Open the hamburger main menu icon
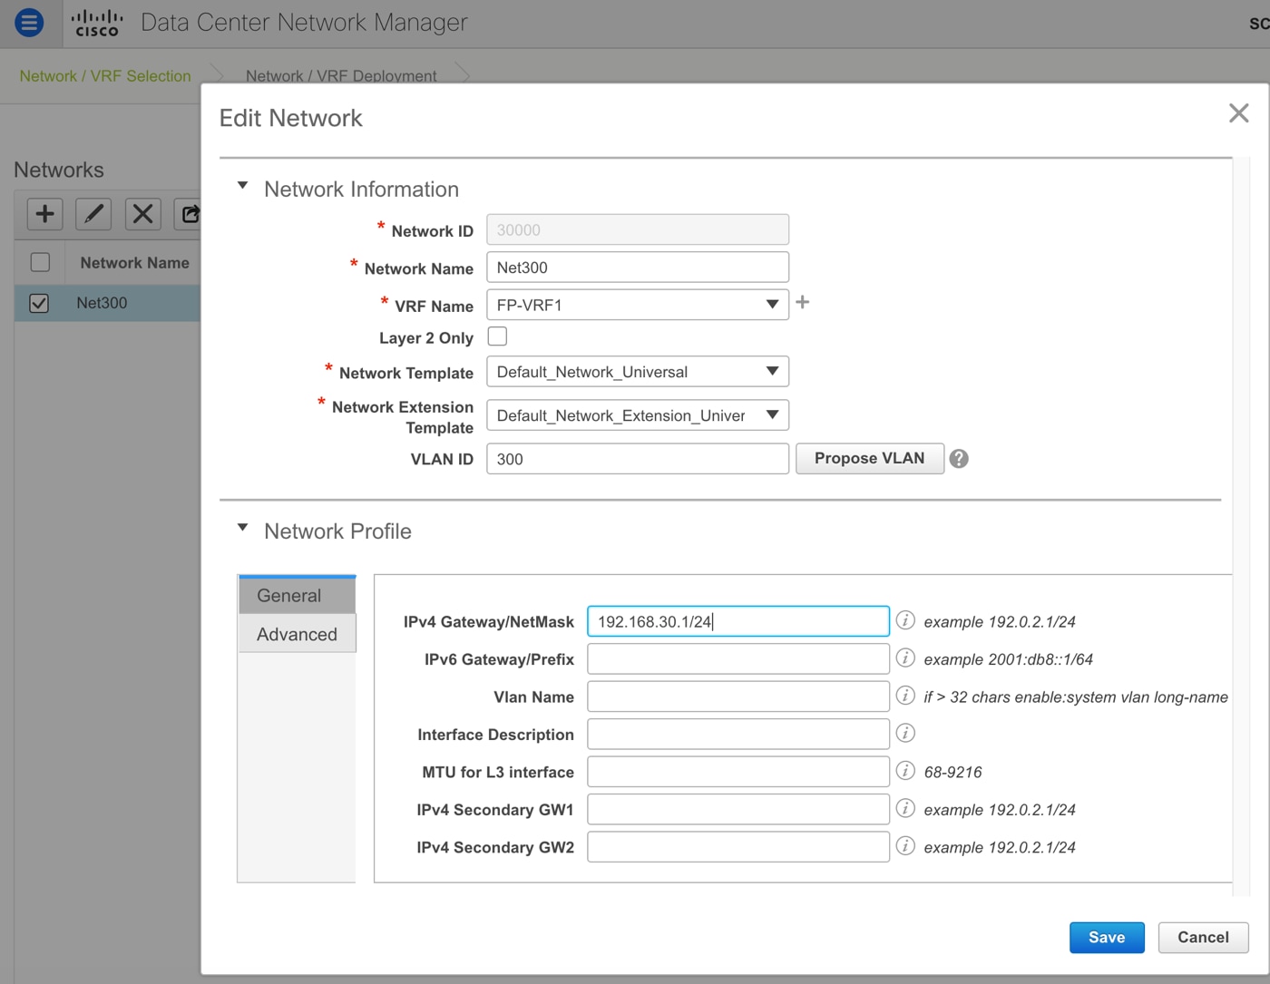 (29, 22)
